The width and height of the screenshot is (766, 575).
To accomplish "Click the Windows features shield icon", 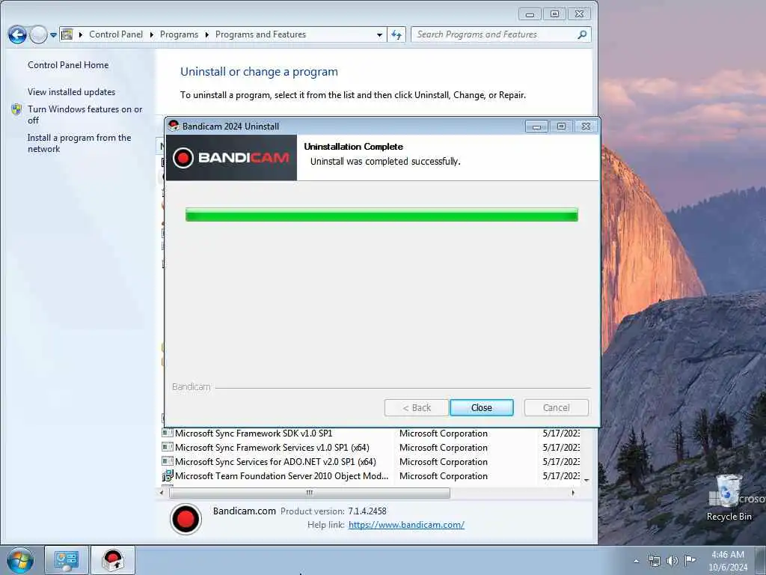I will [16, 109].
